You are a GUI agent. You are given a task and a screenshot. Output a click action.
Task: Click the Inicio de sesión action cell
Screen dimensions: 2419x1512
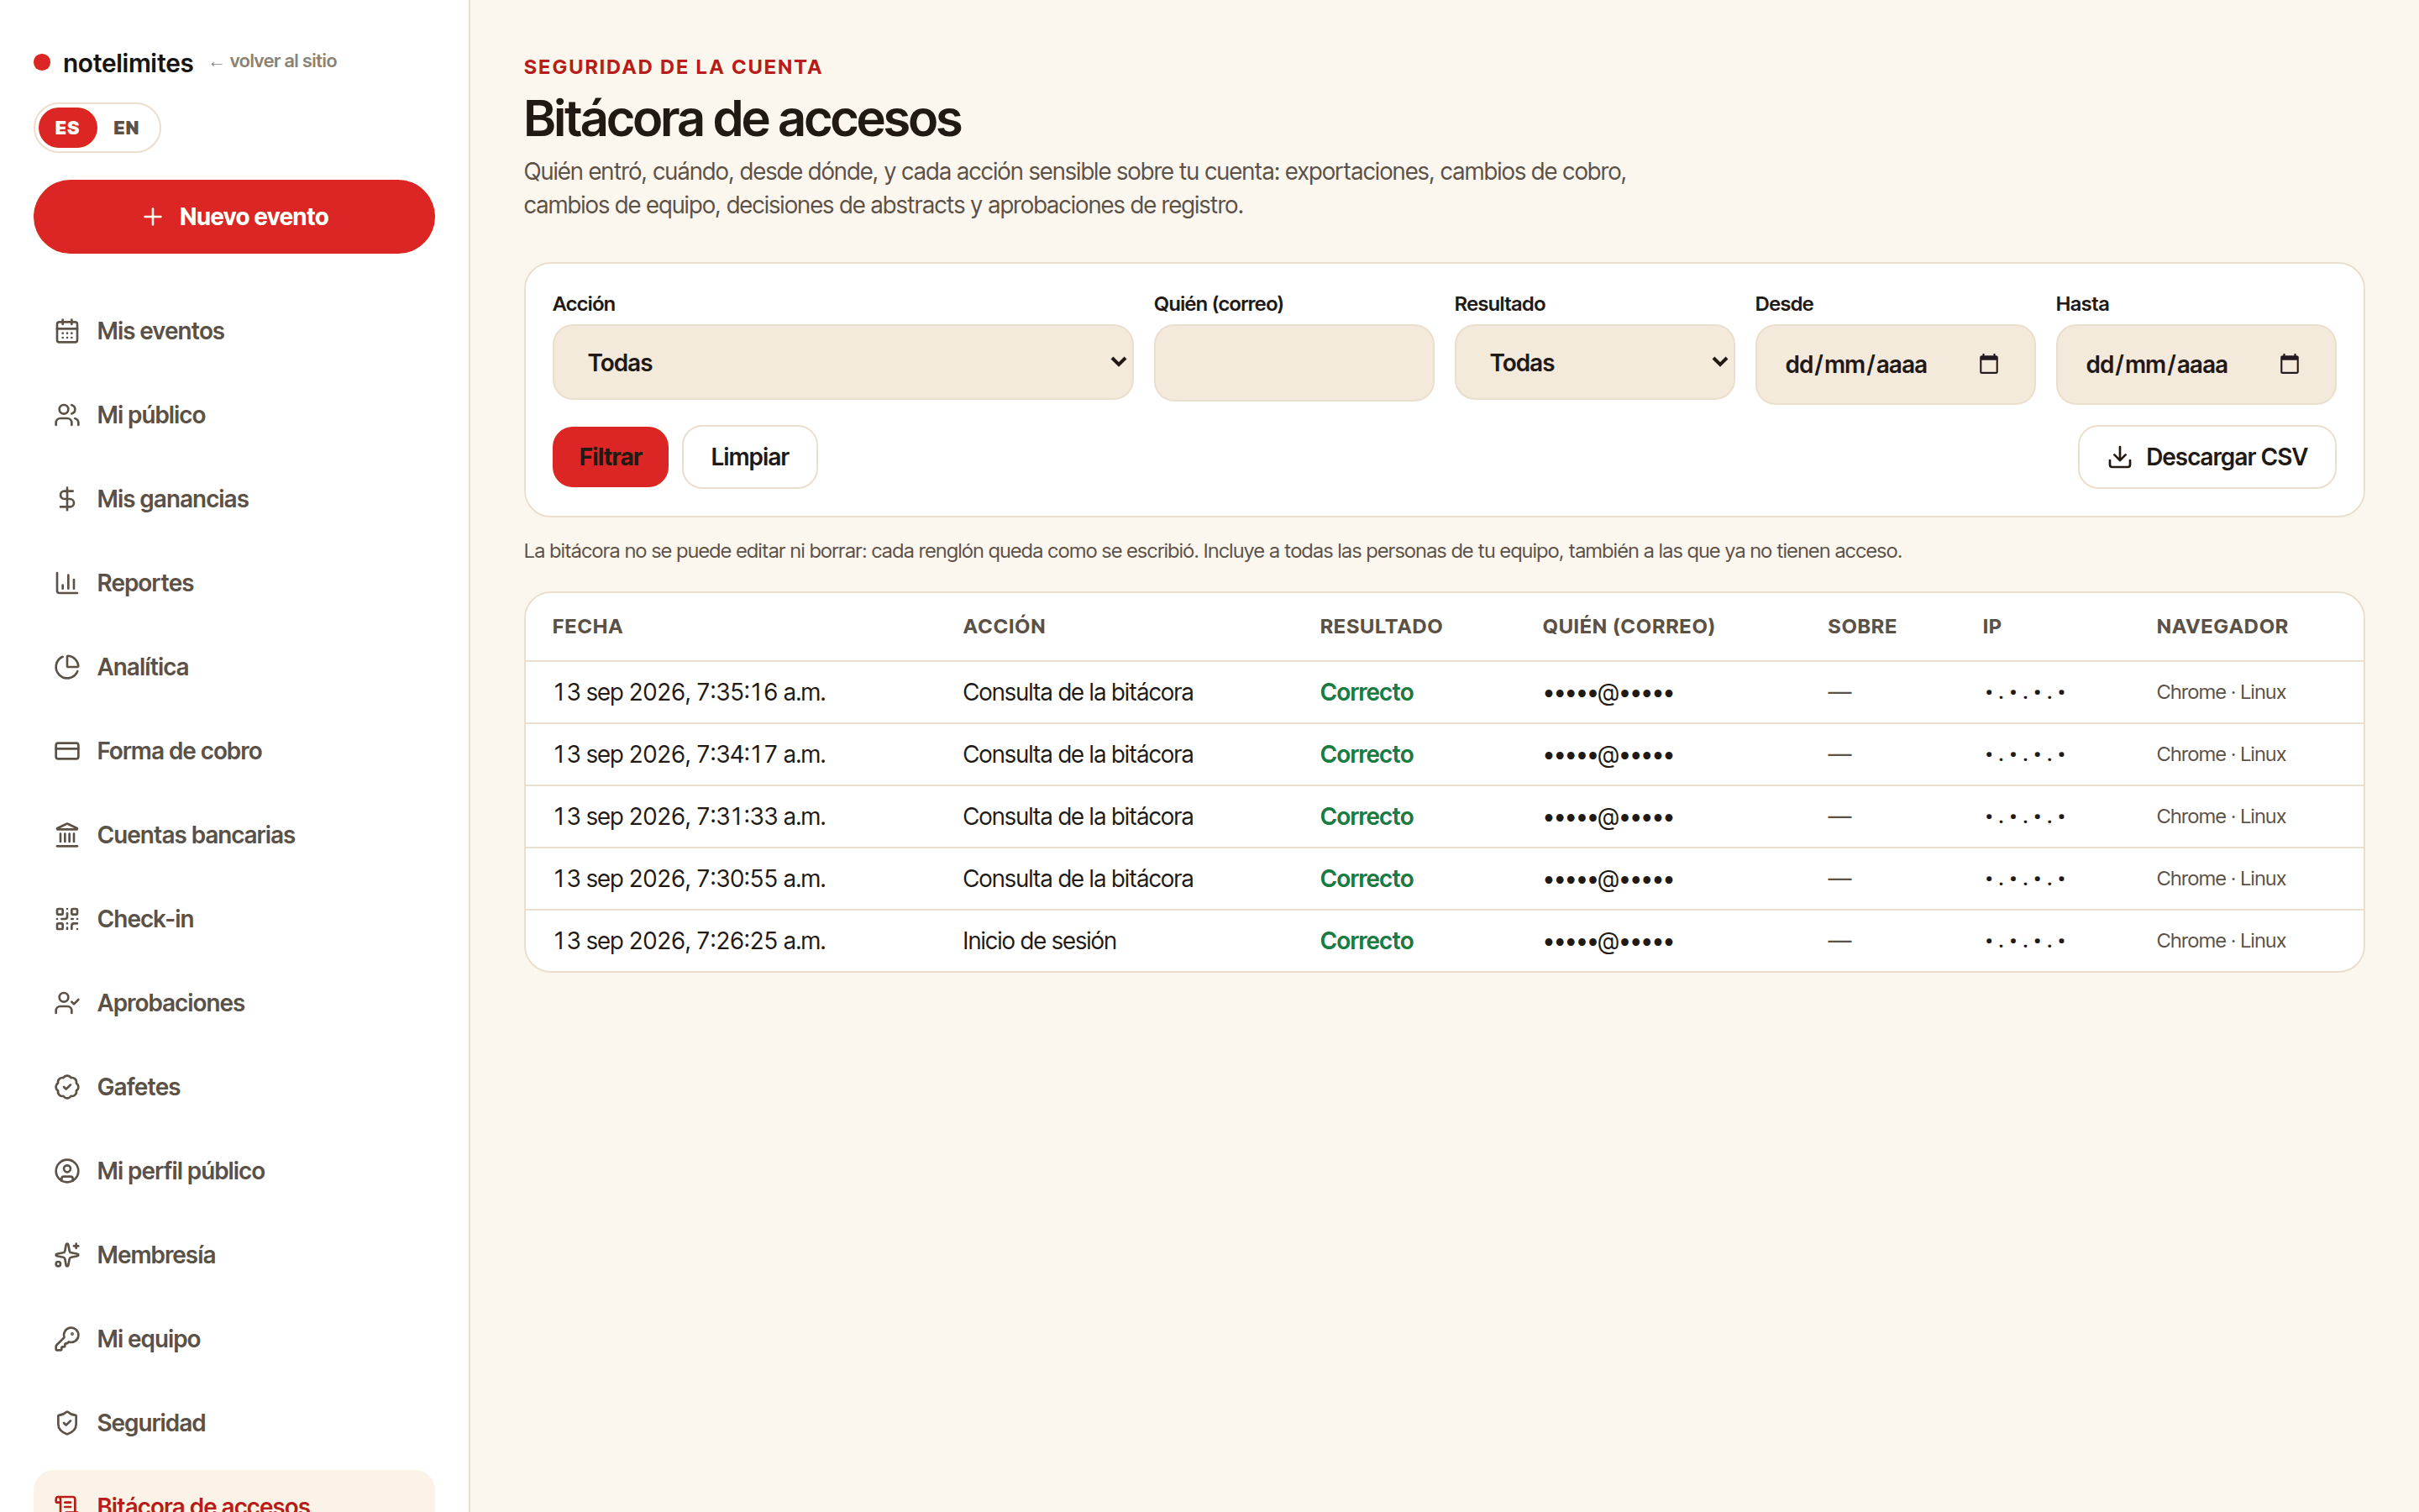click(x=1040, y=941)
